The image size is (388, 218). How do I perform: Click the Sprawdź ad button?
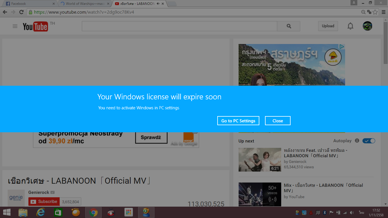point(151,138)
